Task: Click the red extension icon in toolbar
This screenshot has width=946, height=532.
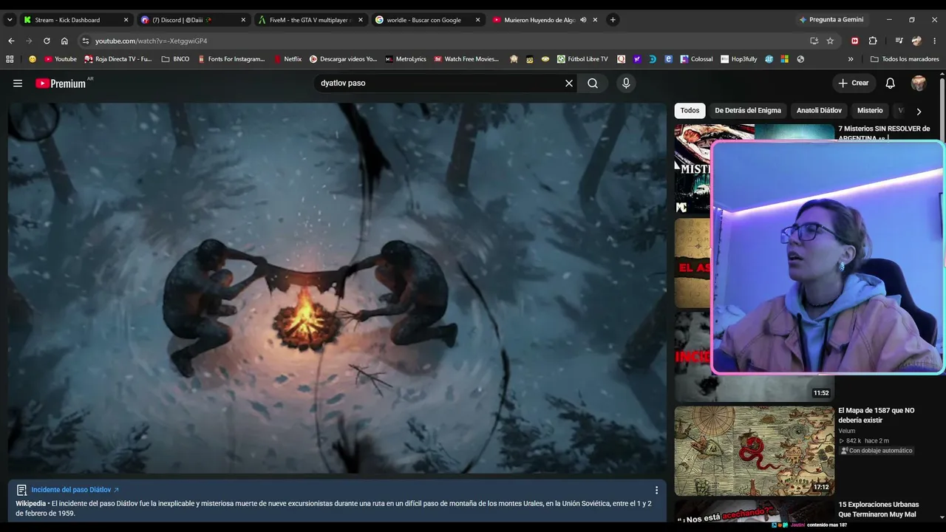Action: click(855, 41)
